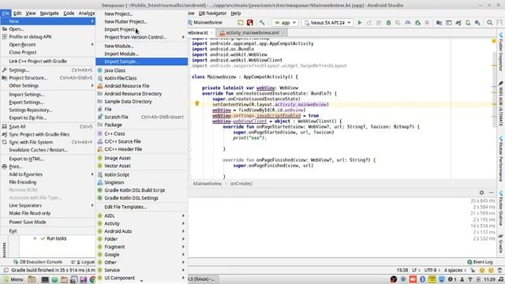This screenshot has height=284, width=505.
Task: Create a new Java Class
Action: [x=142, y=70]
